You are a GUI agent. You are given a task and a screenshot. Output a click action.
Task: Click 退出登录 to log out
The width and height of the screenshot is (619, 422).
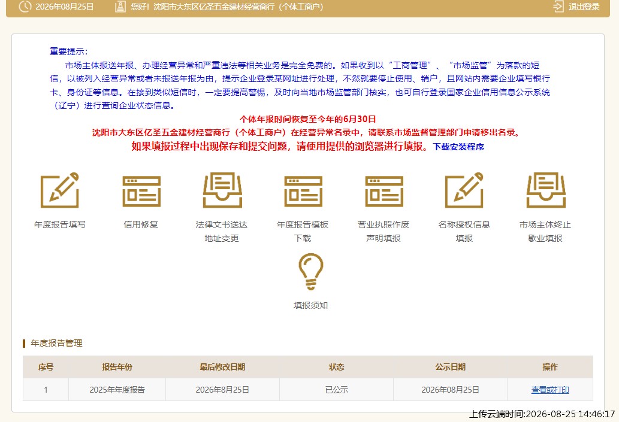pos(584,7)
